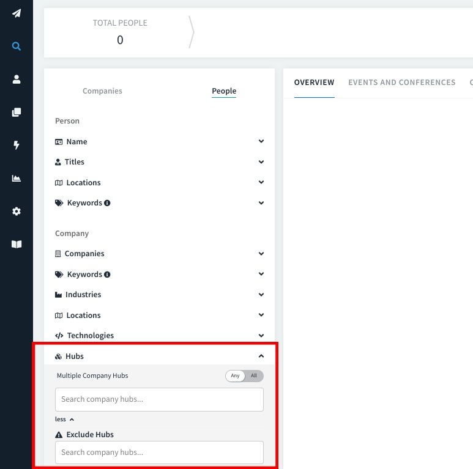Open the area chart analytics icon

(x=17, y=178)
